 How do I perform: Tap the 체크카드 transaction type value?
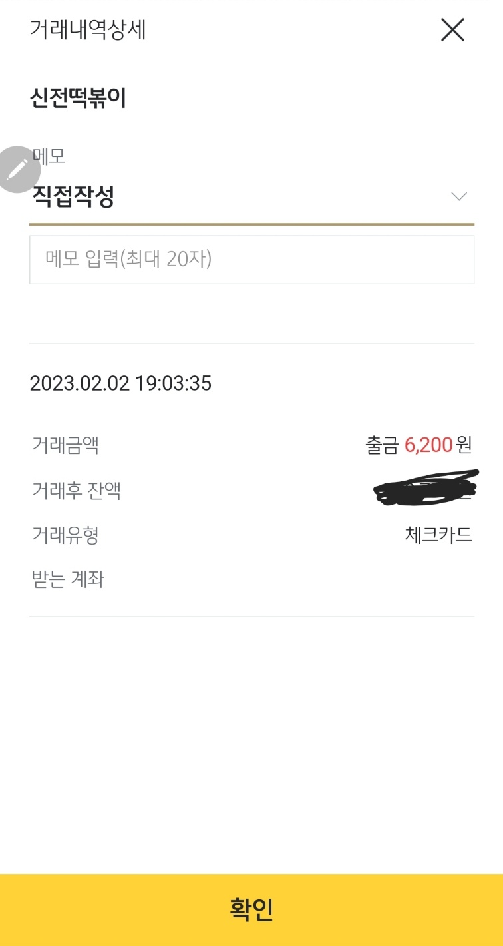pos(438,535)
